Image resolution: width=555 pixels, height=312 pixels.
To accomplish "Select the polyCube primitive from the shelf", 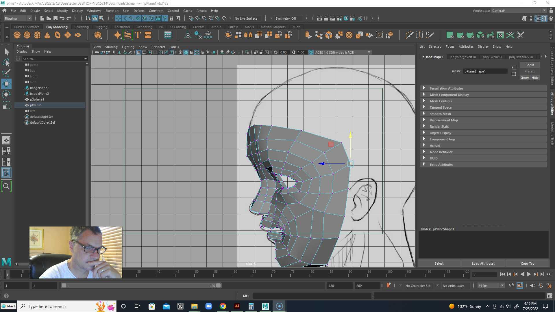I will point(27,35).
